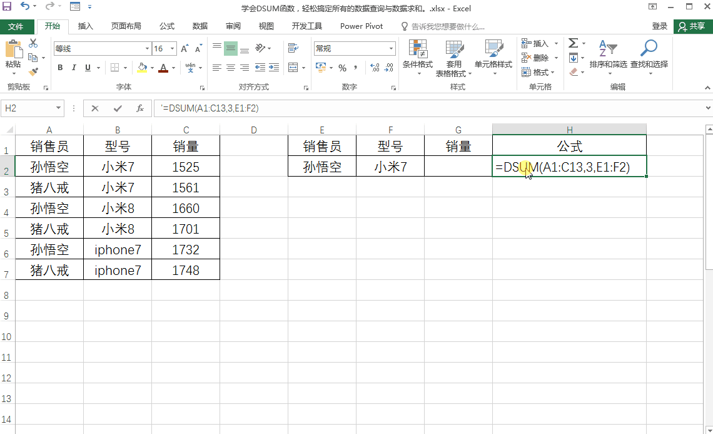Align text right
This screenshot has height=434, width=713.
[245, 68]
